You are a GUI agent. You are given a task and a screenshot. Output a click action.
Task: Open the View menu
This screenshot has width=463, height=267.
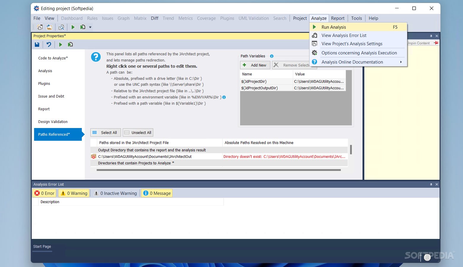50,18
